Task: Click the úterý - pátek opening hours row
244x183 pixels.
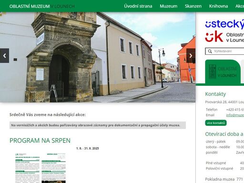Action: click(x=225, y=142)
